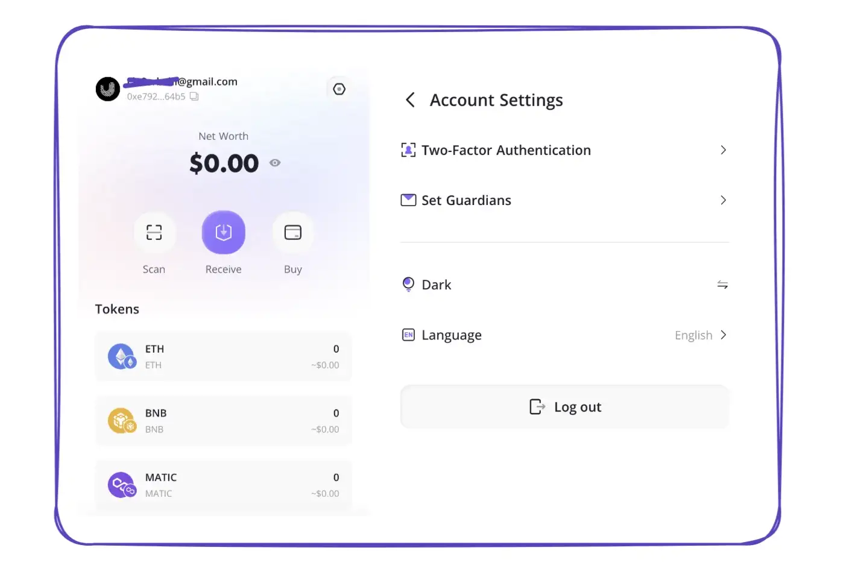This screenshot has height=574, width=843.
Task: Copy the wallet address 0xe792...64b5
Action: (x=194, y=96)
